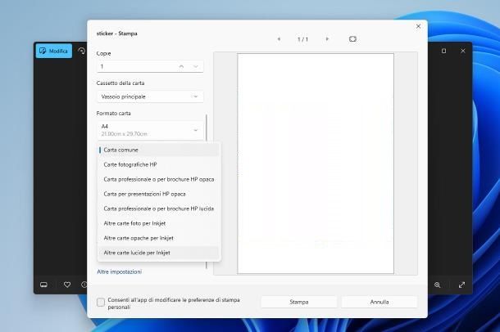500x332 pixels.
Task: Click the print preview page
Action: [x=316, y=164]
